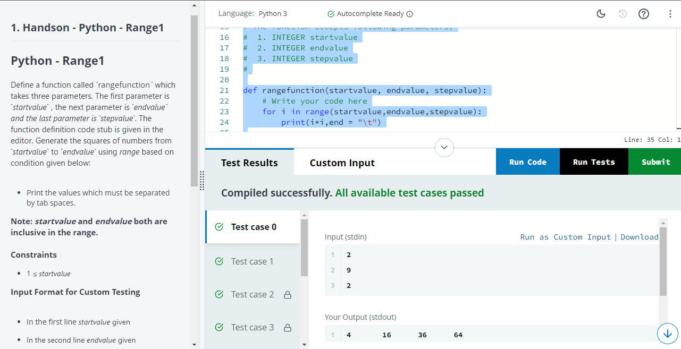This screenshot has height=349, width=681.
Task: Click the lock icon on Test case 3
Action: point(288,328)
